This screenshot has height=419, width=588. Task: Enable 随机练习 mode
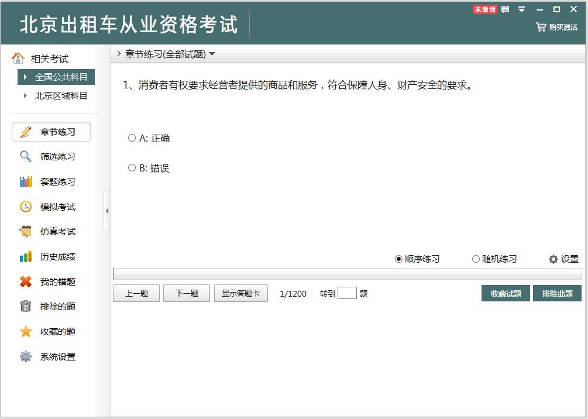click(x=476, y=259)
